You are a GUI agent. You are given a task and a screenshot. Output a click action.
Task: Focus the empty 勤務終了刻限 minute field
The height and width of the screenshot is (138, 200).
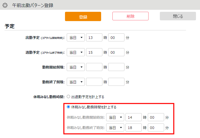click(x=116, y=82)
